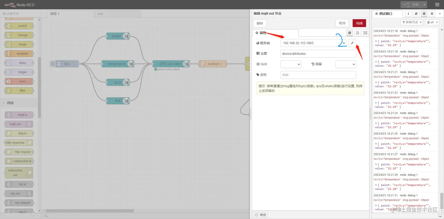Select the filter node in palette
The width and height of the screenshot is (444, 219).
coord(19,90)
